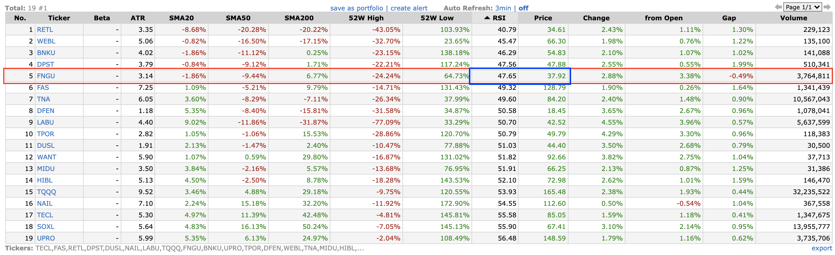This screenshot has width=835, height=255.
Task: Click RETL 52W Low 103.93%
Action: [454, 30]
